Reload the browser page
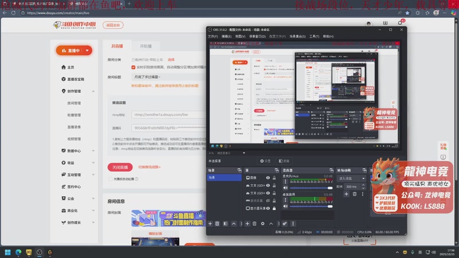This screenshot has width=459, height=258. [13, 13]
